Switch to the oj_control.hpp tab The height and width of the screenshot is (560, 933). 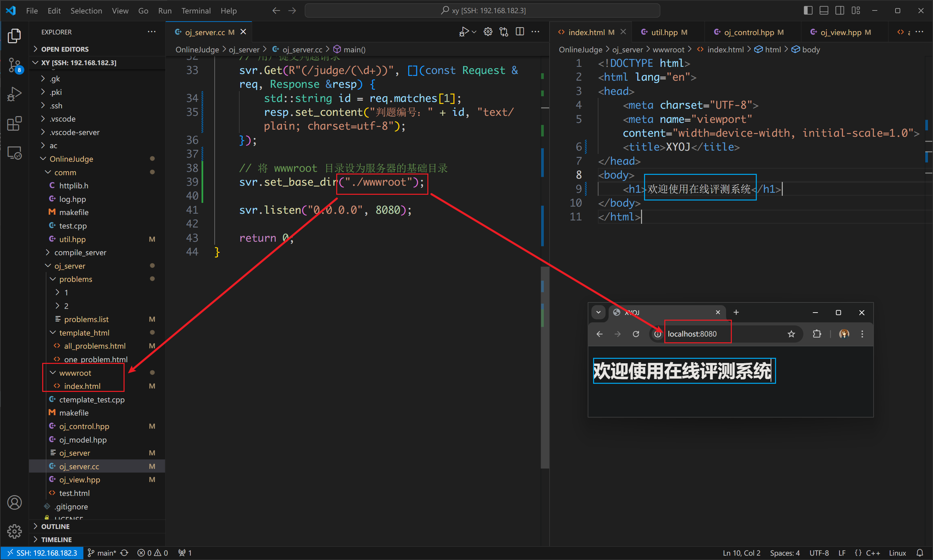coord(748,32)
